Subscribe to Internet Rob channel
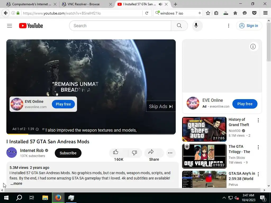Screen dimensions: 271x203 coord(68,153)
